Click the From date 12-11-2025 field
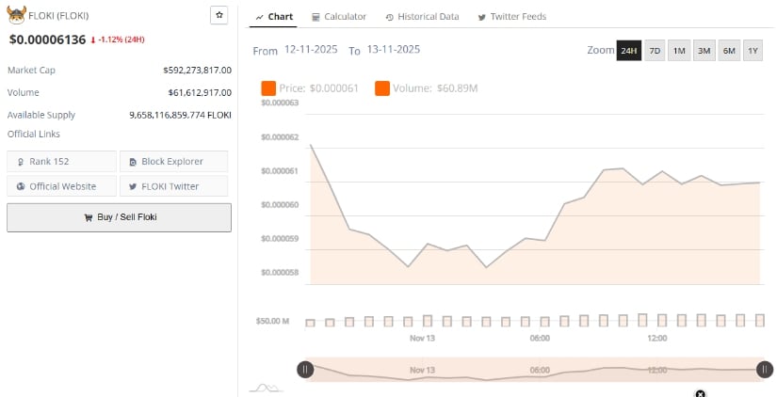The height and width of the screenshot is (397, 777). [x=311, y=50]
